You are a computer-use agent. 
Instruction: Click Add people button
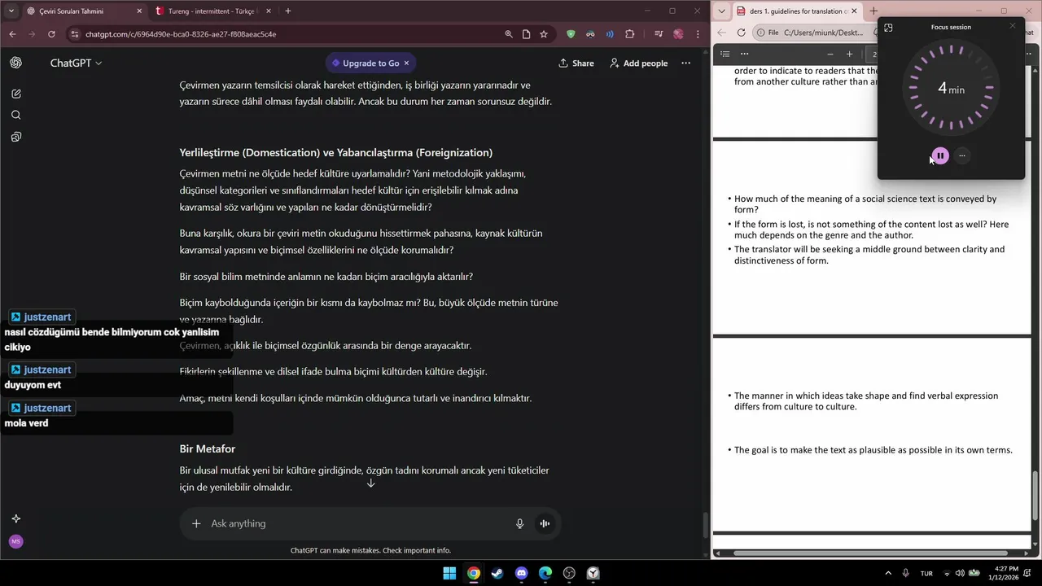pyautogui.click(x=638, y=63)
